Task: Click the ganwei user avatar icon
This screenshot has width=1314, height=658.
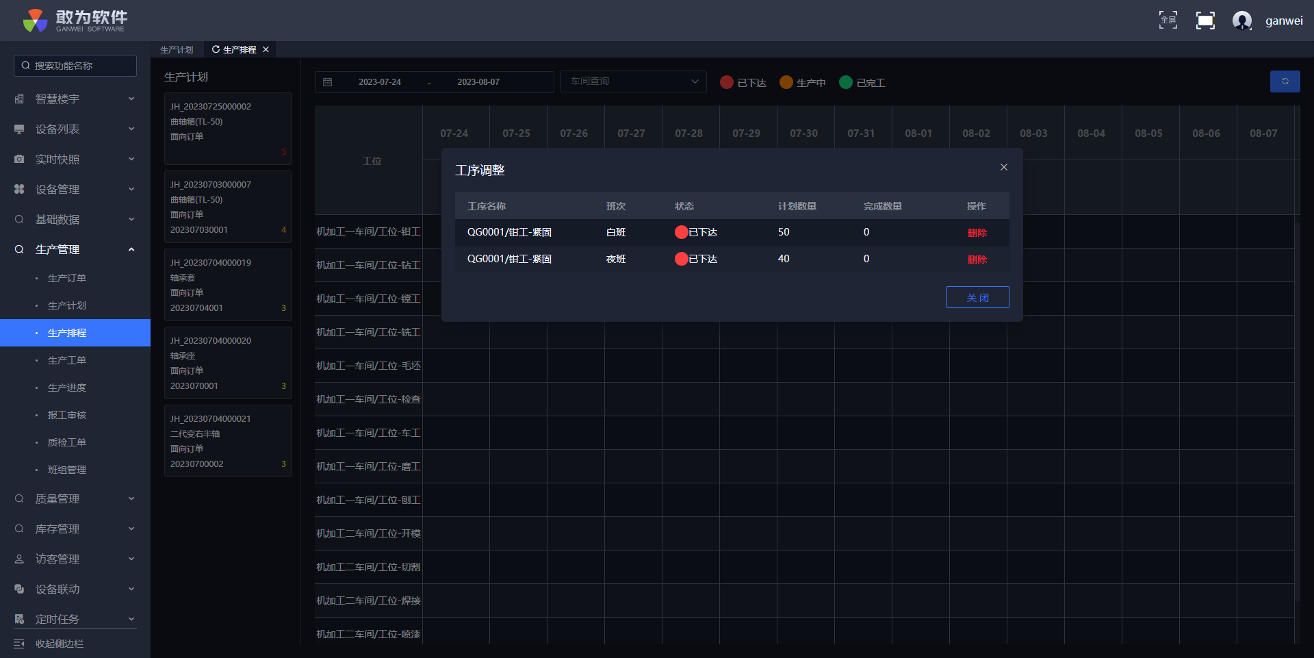Action: click(x=1241, y=21)
